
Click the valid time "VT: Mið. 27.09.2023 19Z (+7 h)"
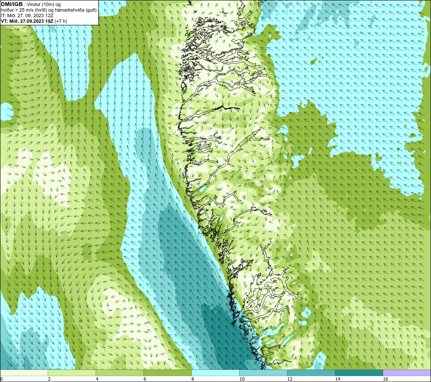tap(34, 21)
